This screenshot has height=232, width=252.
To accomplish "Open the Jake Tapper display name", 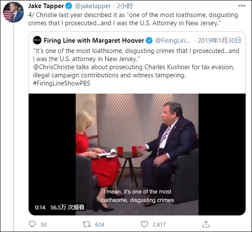I will (46, 6).
